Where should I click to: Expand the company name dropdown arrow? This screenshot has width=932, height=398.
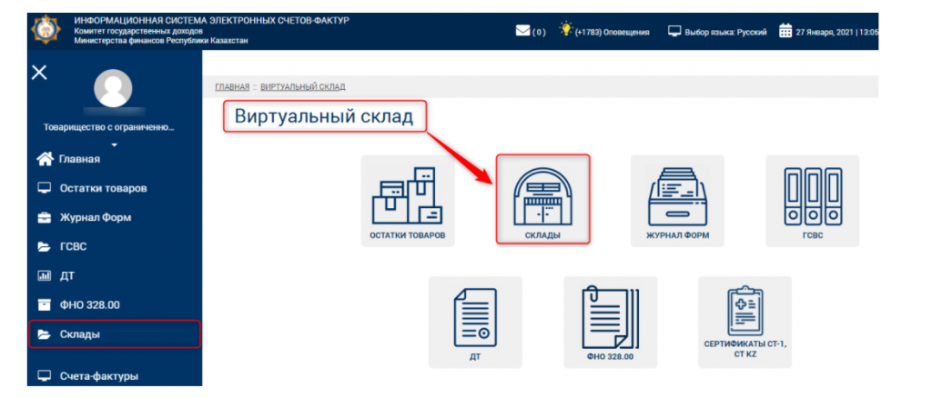115,144
